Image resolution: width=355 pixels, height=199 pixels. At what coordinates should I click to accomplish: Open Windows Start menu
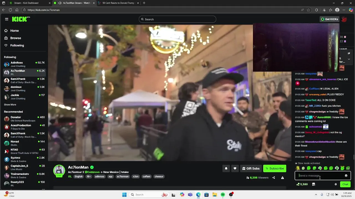tap(124, 195)
